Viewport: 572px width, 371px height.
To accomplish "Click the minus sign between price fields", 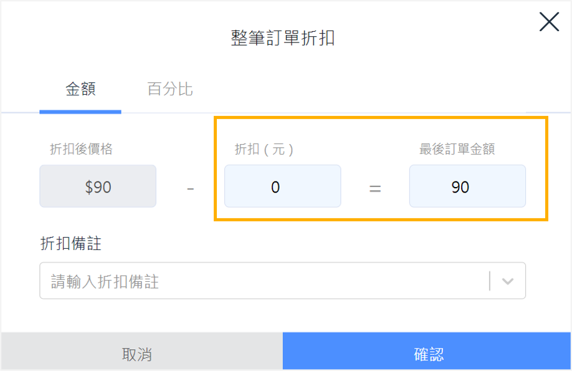I will [191, 189].
